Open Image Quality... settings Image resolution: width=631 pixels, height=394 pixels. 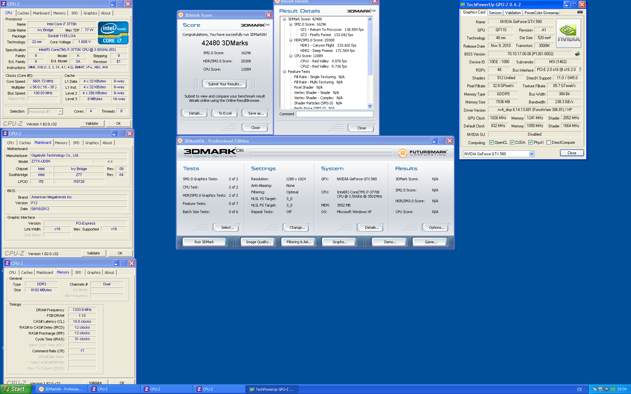coord(259,242)
